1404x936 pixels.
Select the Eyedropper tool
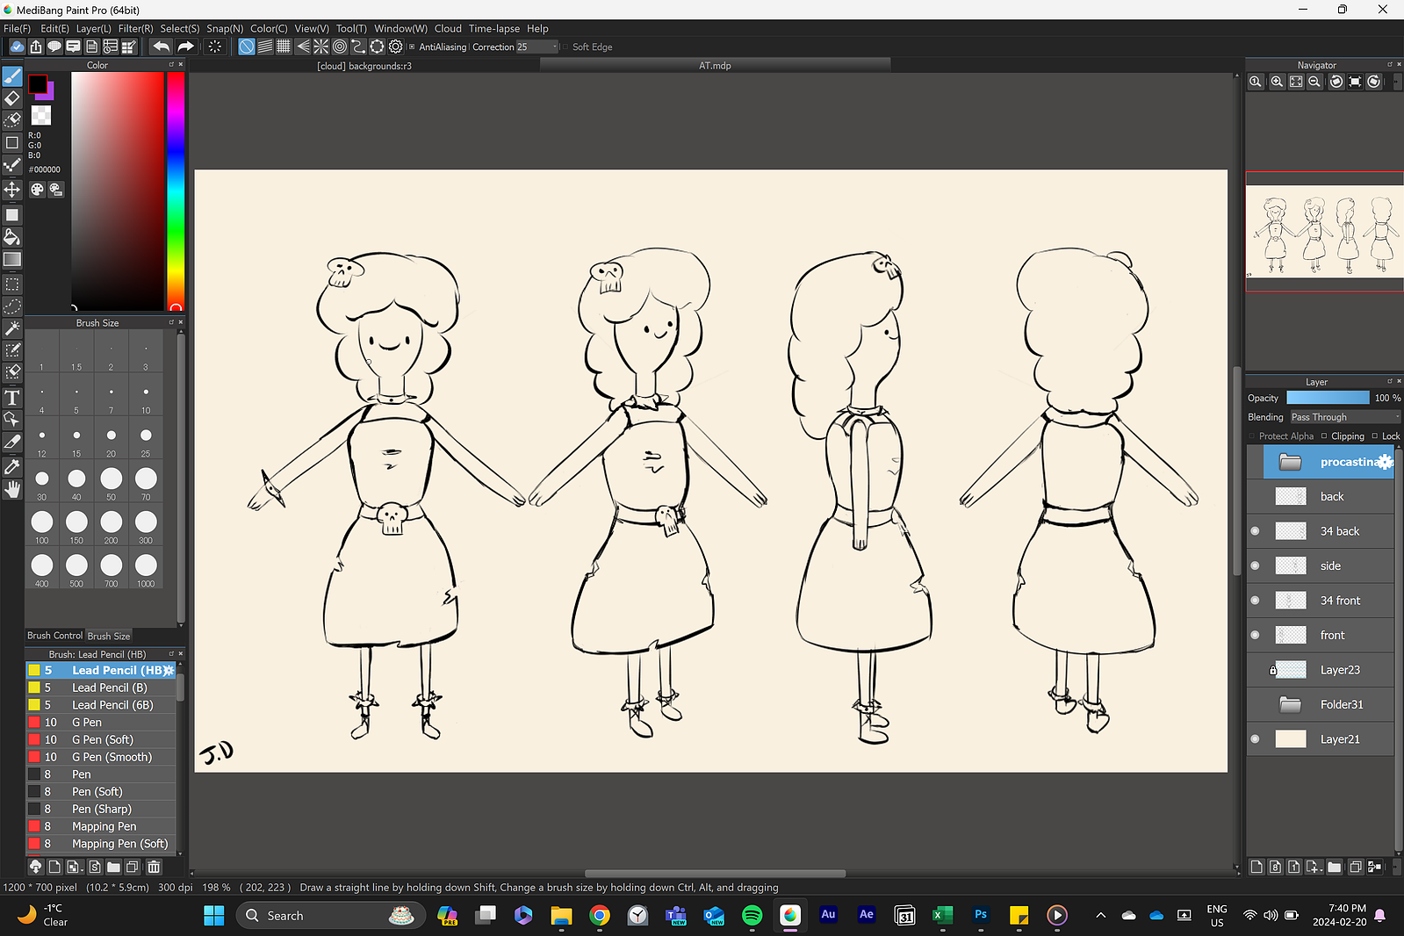click(x=12, y=467)
